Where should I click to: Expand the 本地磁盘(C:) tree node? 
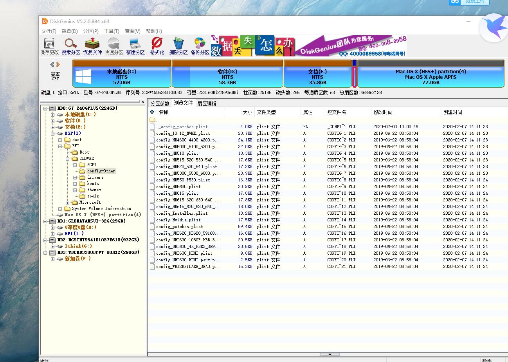coord(52,115)
